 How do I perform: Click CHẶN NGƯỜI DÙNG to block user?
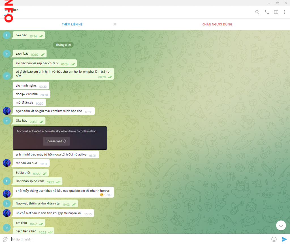pos(217,24)
